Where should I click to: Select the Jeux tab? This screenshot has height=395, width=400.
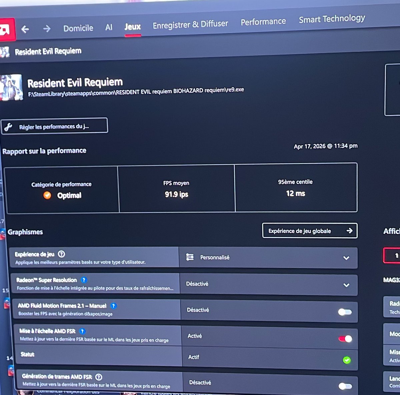[x=133, y=27]
